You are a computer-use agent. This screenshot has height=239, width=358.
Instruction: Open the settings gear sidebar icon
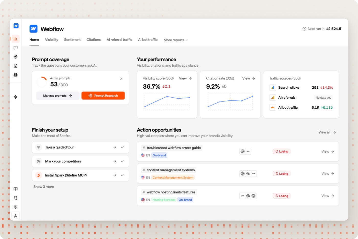point(16,207)
